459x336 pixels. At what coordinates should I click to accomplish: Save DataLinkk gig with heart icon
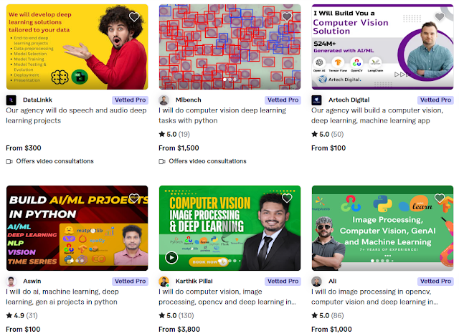pyautogui.click(x=134, y=17)
